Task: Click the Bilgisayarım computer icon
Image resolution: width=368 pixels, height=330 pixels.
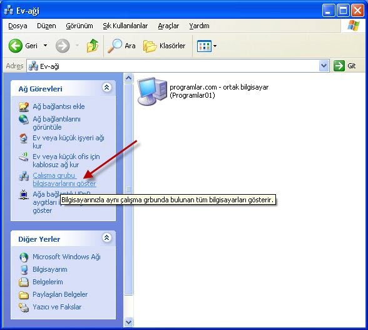Action: [x=24, y=270]
